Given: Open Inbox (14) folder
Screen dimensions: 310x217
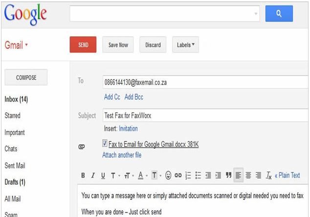Looking at the screenshot, I should click(x=16, y=99).
